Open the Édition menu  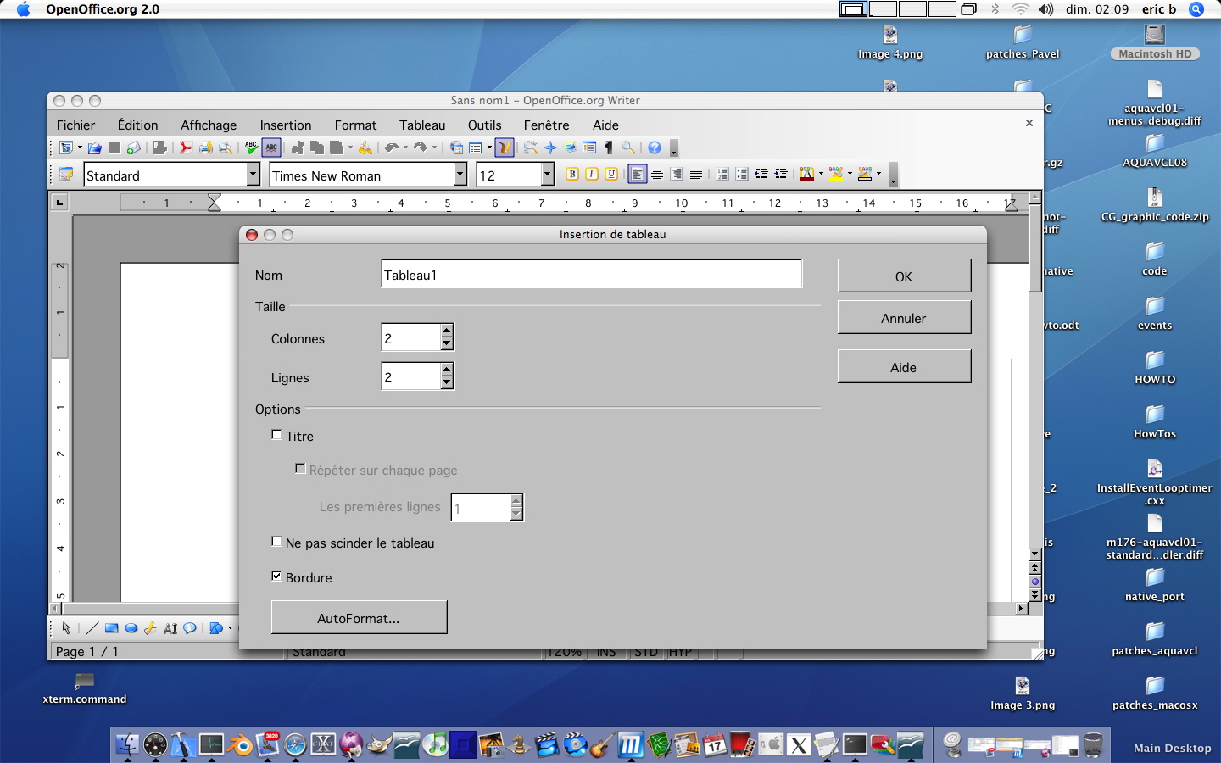[x=137, y=125]
